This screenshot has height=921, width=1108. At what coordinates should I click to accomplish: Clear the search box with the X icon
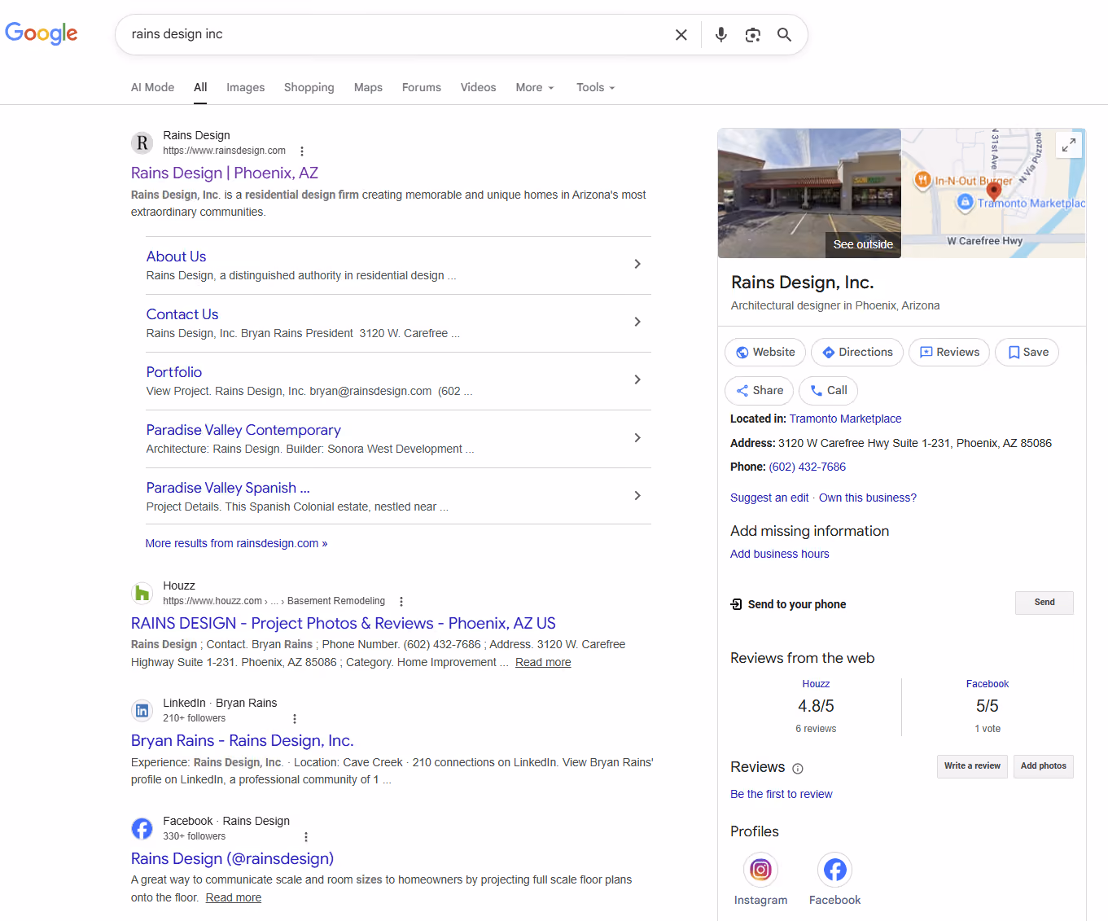point(681,34)
